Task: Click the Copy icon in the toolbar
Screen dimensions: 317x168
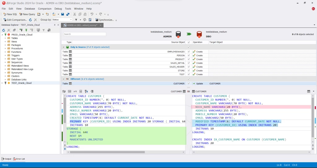Action: click(x=80, y=14)
